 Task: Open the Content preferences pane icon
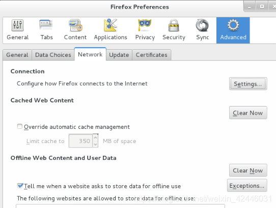pos(75,30)
